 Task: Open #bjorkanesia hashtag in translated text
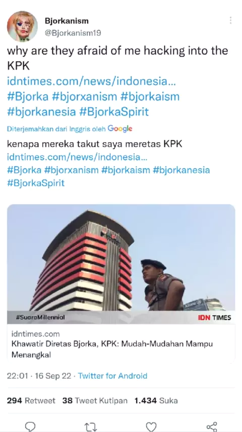pyautogui.click(x=181, y=170)
